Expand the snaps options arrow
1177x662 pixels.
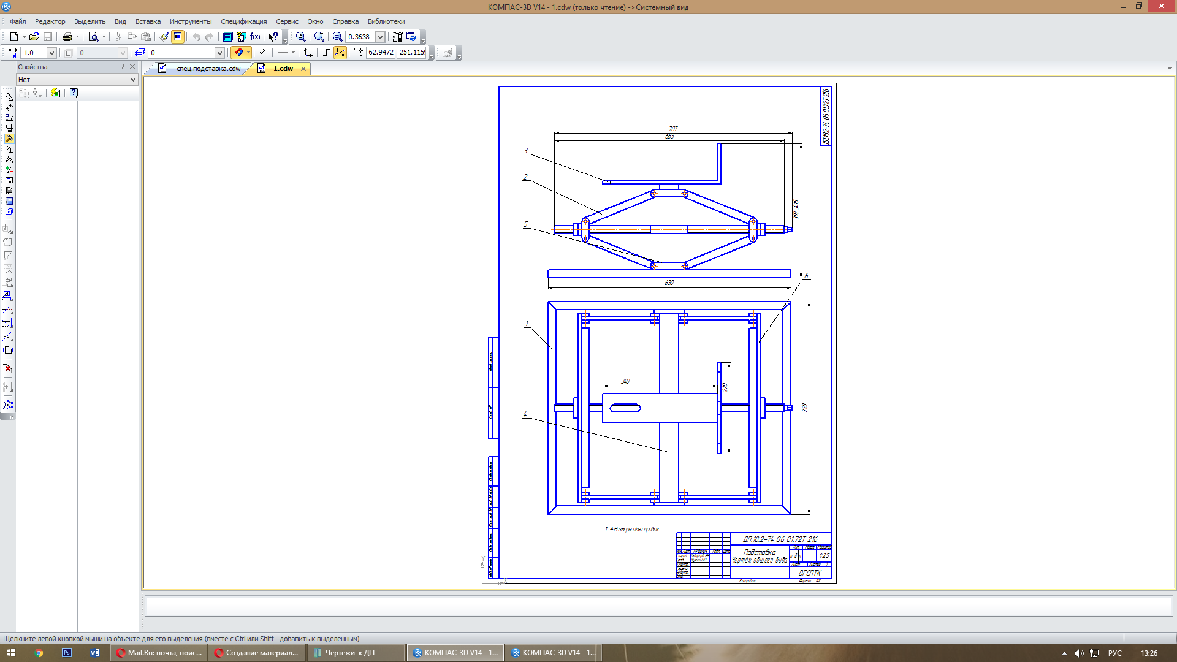tap(248, 53)
